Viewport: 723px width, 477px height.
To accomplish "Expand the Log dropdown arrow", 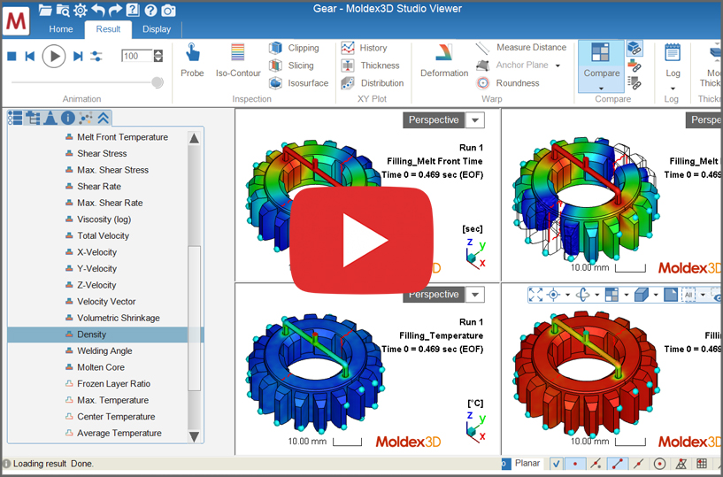I will click(x=673, y=88).
